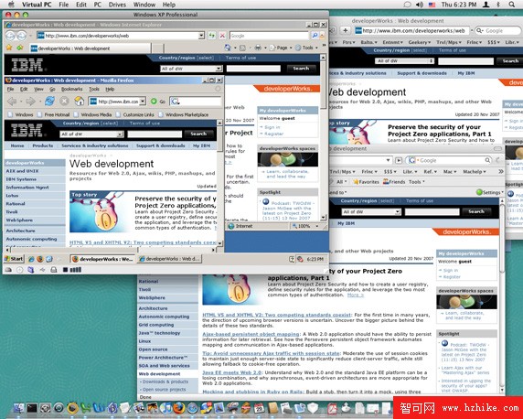Click IE developerWorks taskbar button
The width and height of the screenshot is (523, 419).
(169, 259)
